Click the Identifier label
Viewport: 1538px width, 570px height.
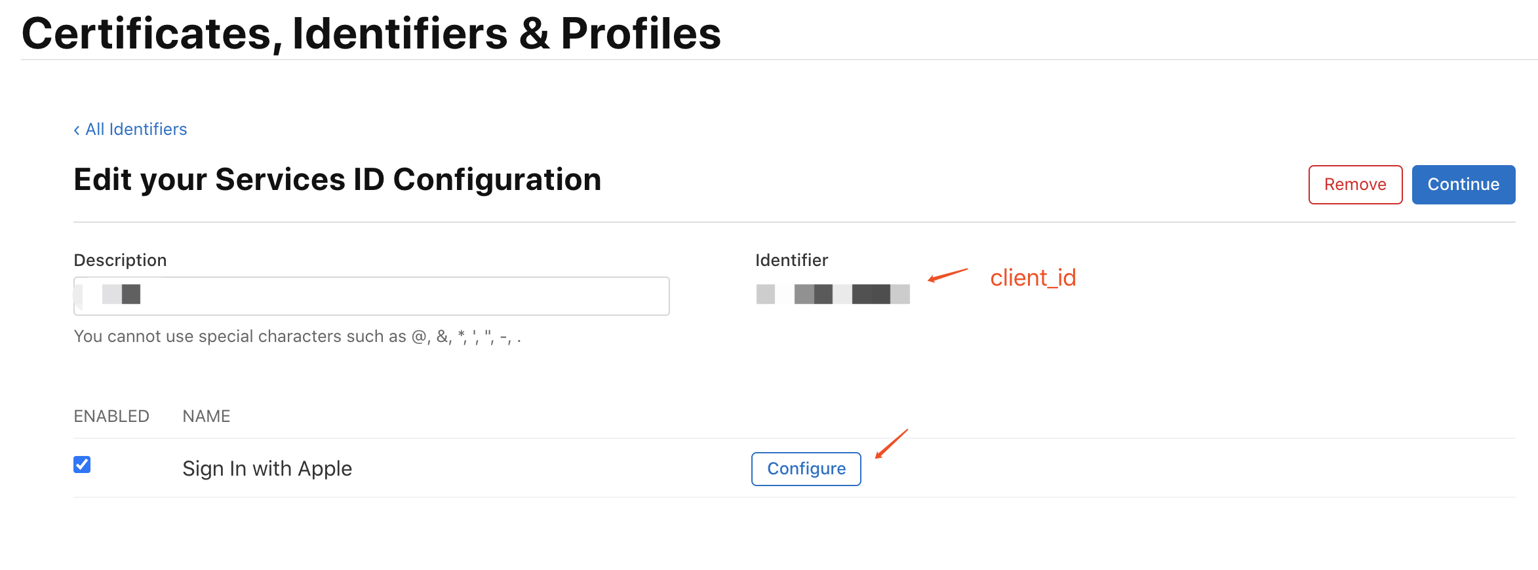tap(791, 260)
